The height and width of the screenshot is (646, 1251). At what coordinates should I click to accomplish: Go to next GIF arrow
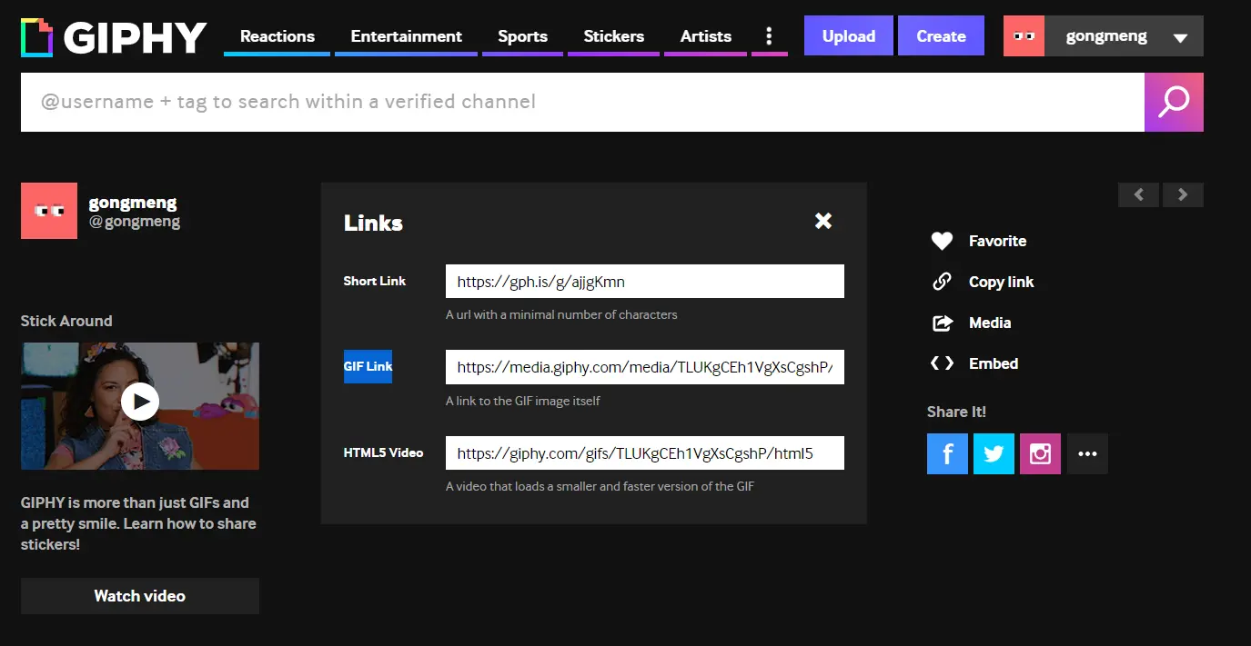[x=1183, y=194]
